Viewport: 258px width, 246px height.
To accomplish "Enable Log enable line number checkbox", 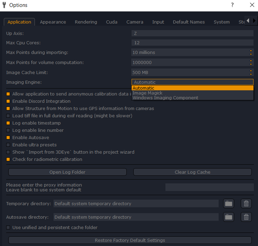I will [x=8, y=130].
